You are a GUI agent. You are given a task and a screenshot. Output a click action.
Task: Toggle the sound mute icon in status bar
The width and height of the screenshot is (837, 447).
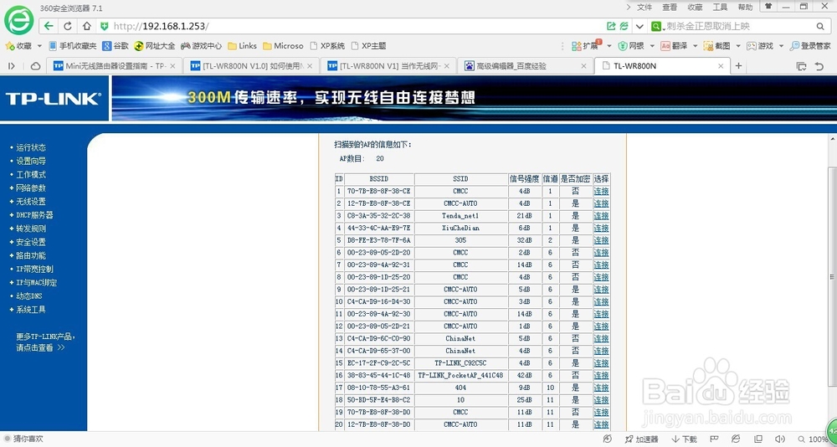point(782,439)
